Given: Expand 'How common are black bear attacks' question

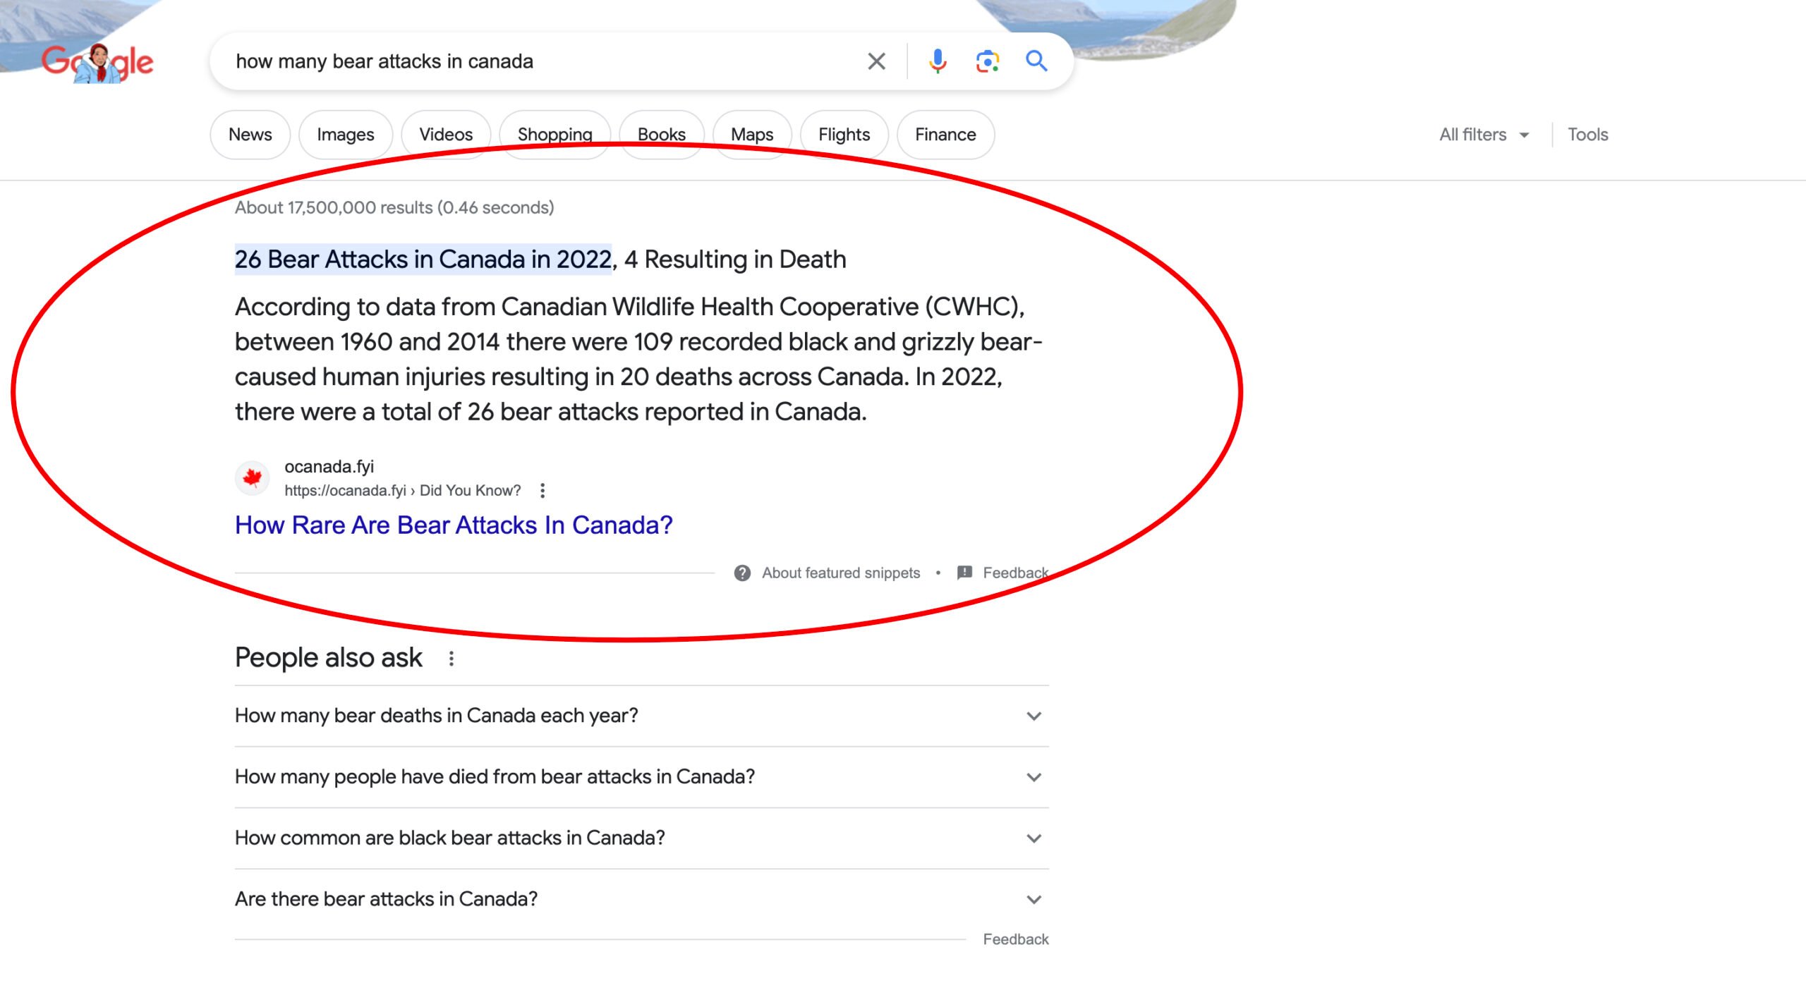Looking at the screenshot, I should [1034, 838].
